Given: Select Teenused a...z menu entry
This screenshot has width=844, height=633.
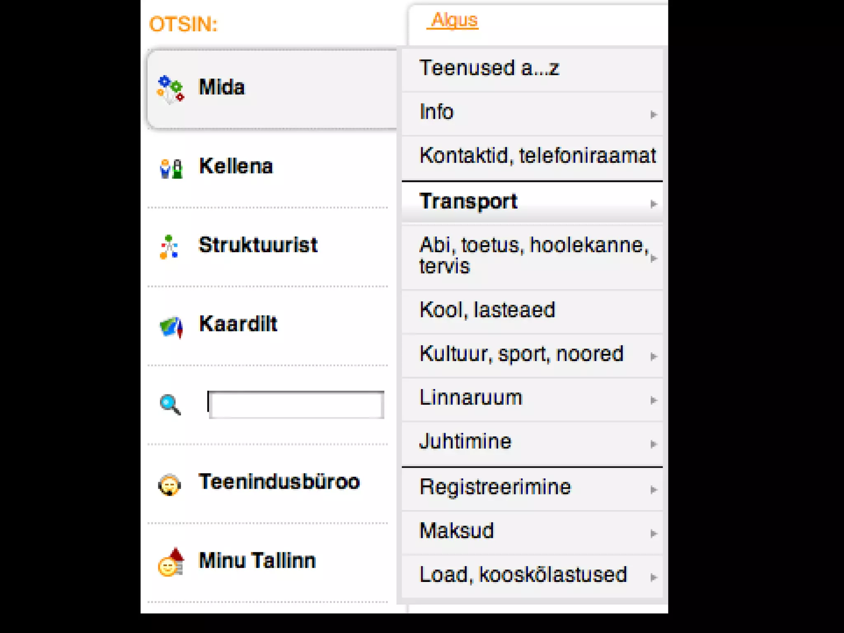Looking at the screenshot, I should point(489,68).
